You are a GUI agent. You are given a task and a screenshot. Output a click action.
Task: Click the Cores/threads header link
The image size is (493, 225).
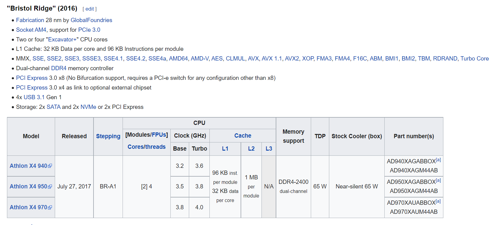[x=146, y=147]
